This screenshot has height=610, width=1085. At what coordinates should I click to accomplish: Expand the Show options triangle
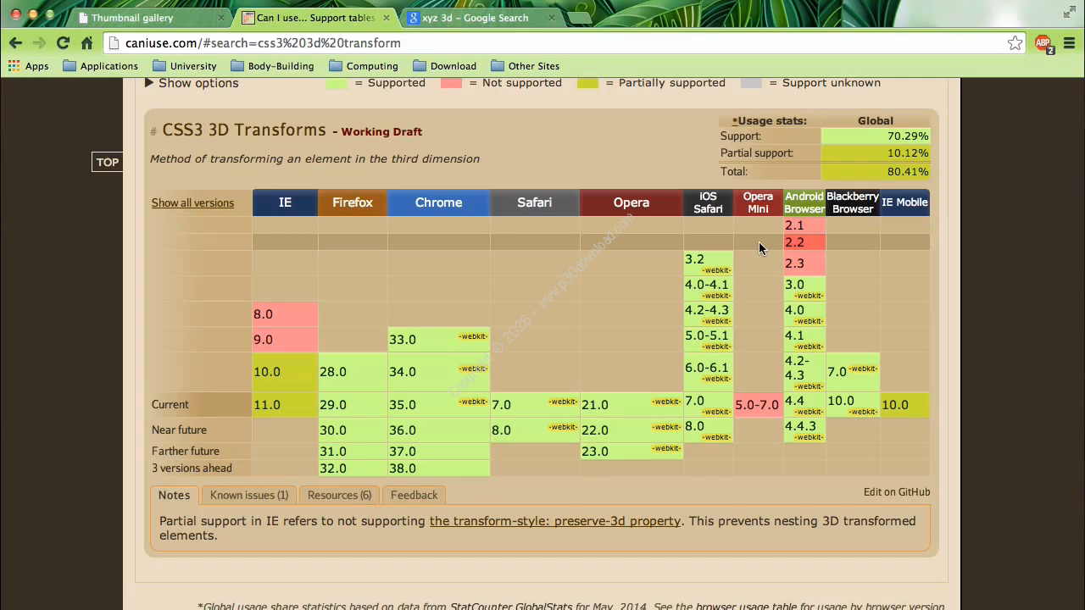(149, 83)
